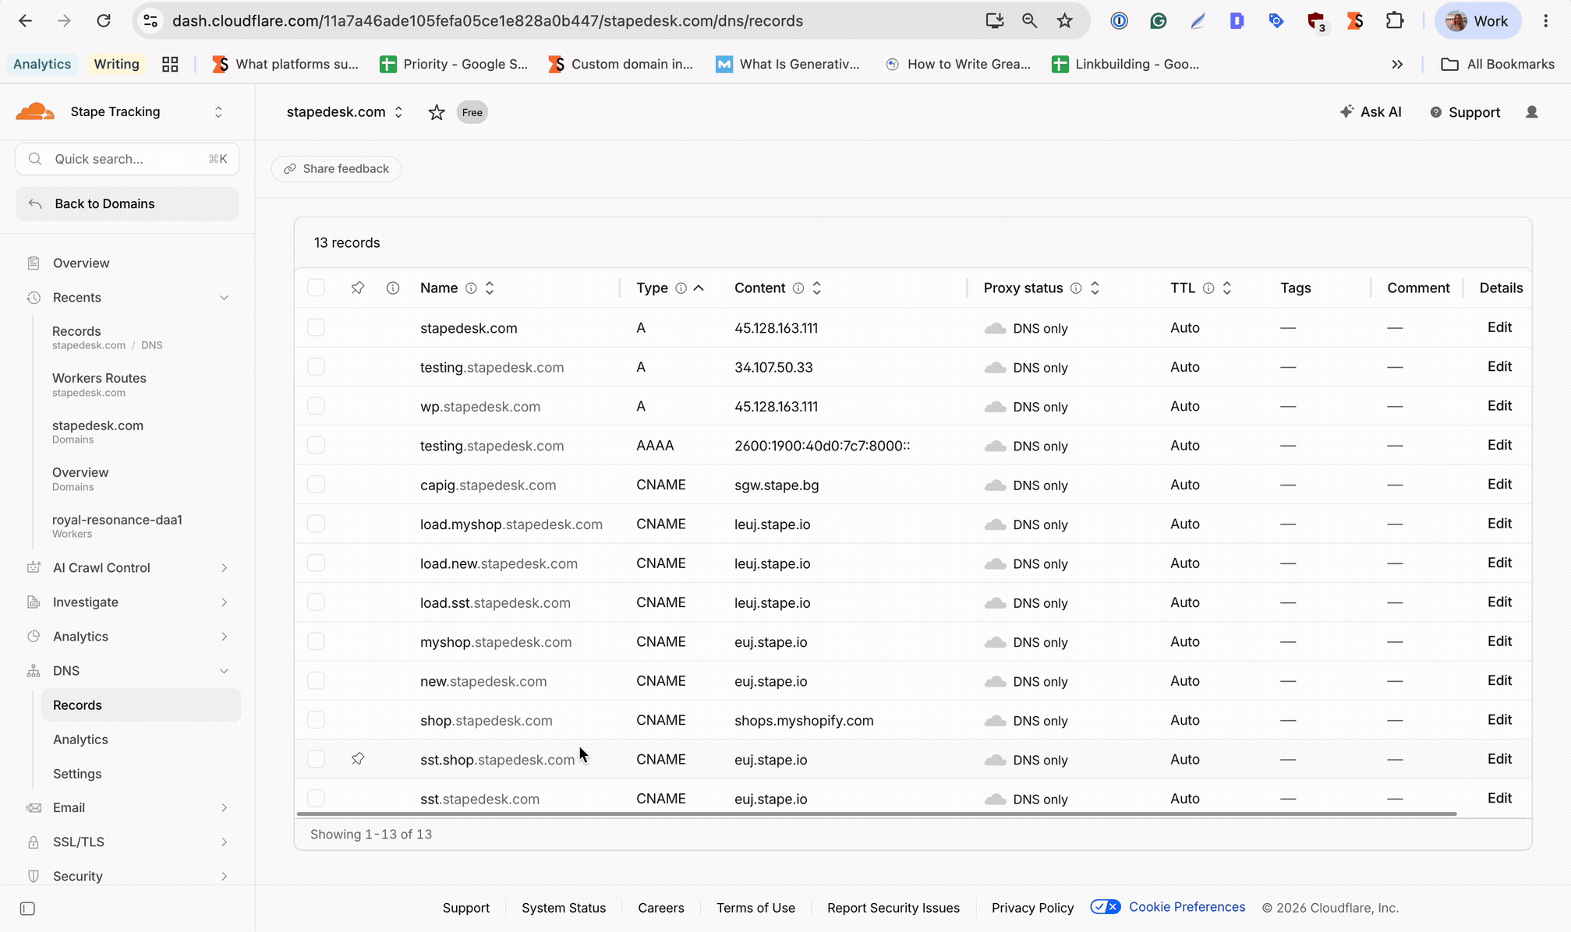Open Support link in header

point(1465,112)
